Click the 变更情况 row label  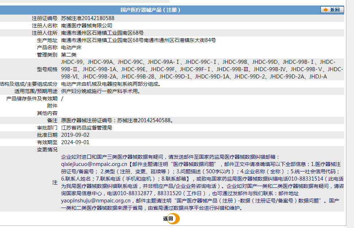click(47, 150)
